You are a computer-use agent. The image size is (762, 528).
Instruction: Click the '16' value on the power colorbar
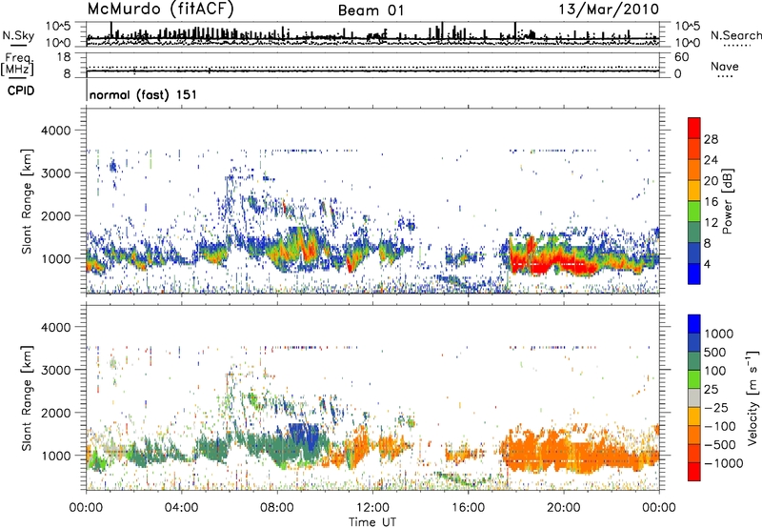click(x=711, y=202)
